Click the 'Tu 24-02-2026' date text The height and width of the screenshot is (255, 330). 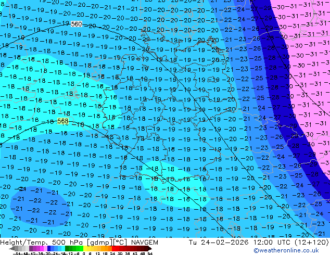click(x=219, y=243)
